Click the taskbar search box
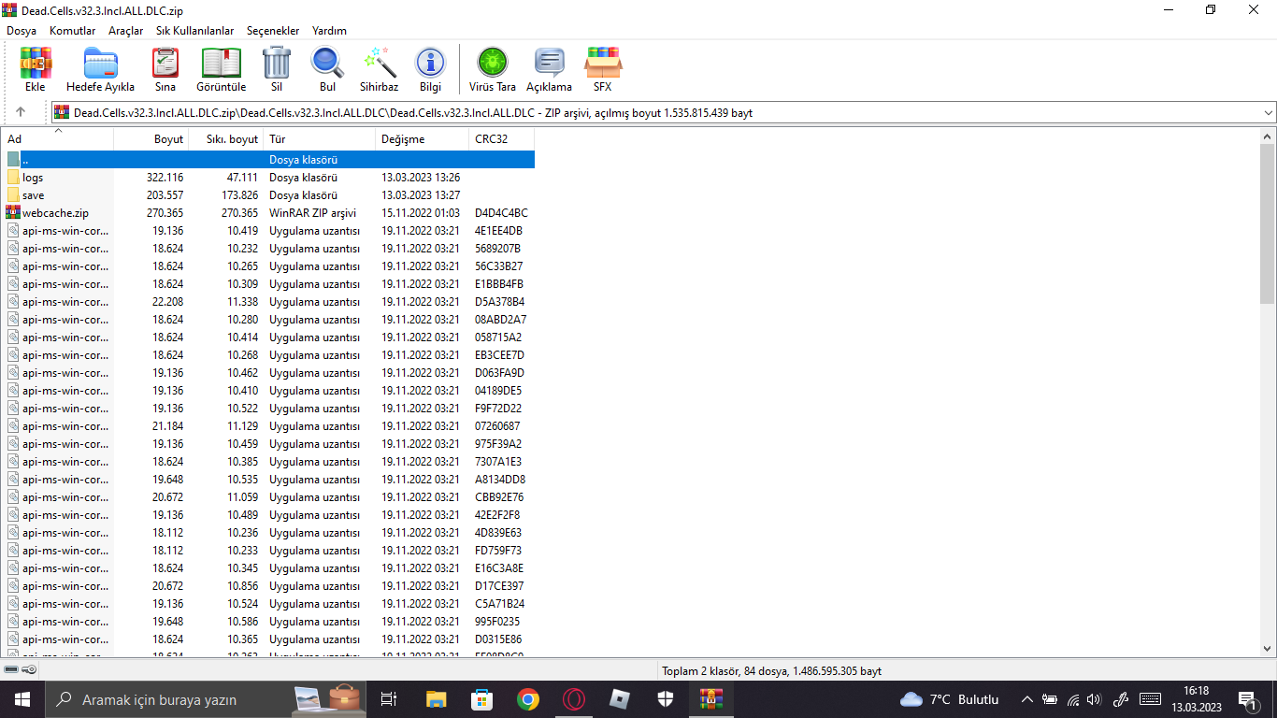Image resolution: width=1277 pixels, height=718 pixels. (x=206, y=699)
